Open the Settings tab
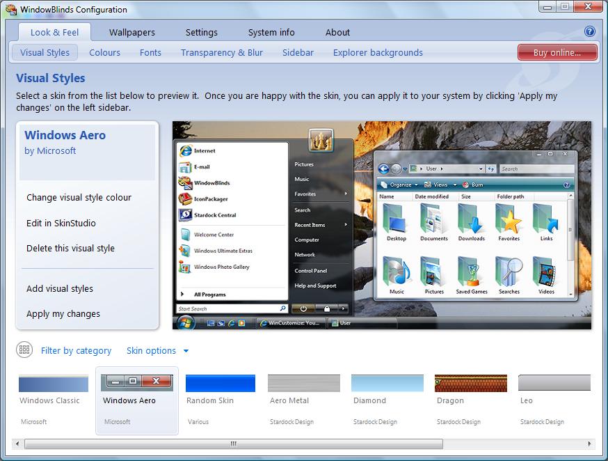Viewport: 608px width, 461px height. click(x=201, y=32)
